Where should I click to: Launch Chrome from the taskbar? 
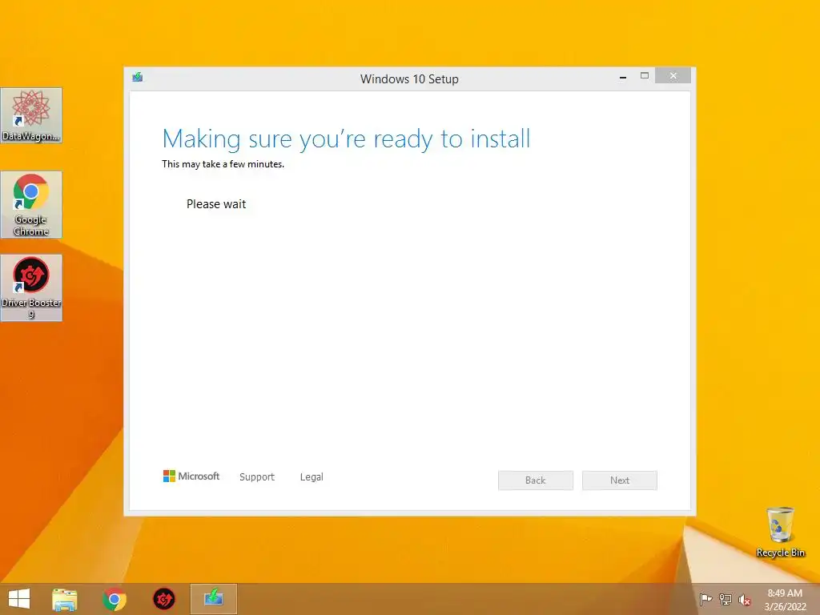point(114,599)
